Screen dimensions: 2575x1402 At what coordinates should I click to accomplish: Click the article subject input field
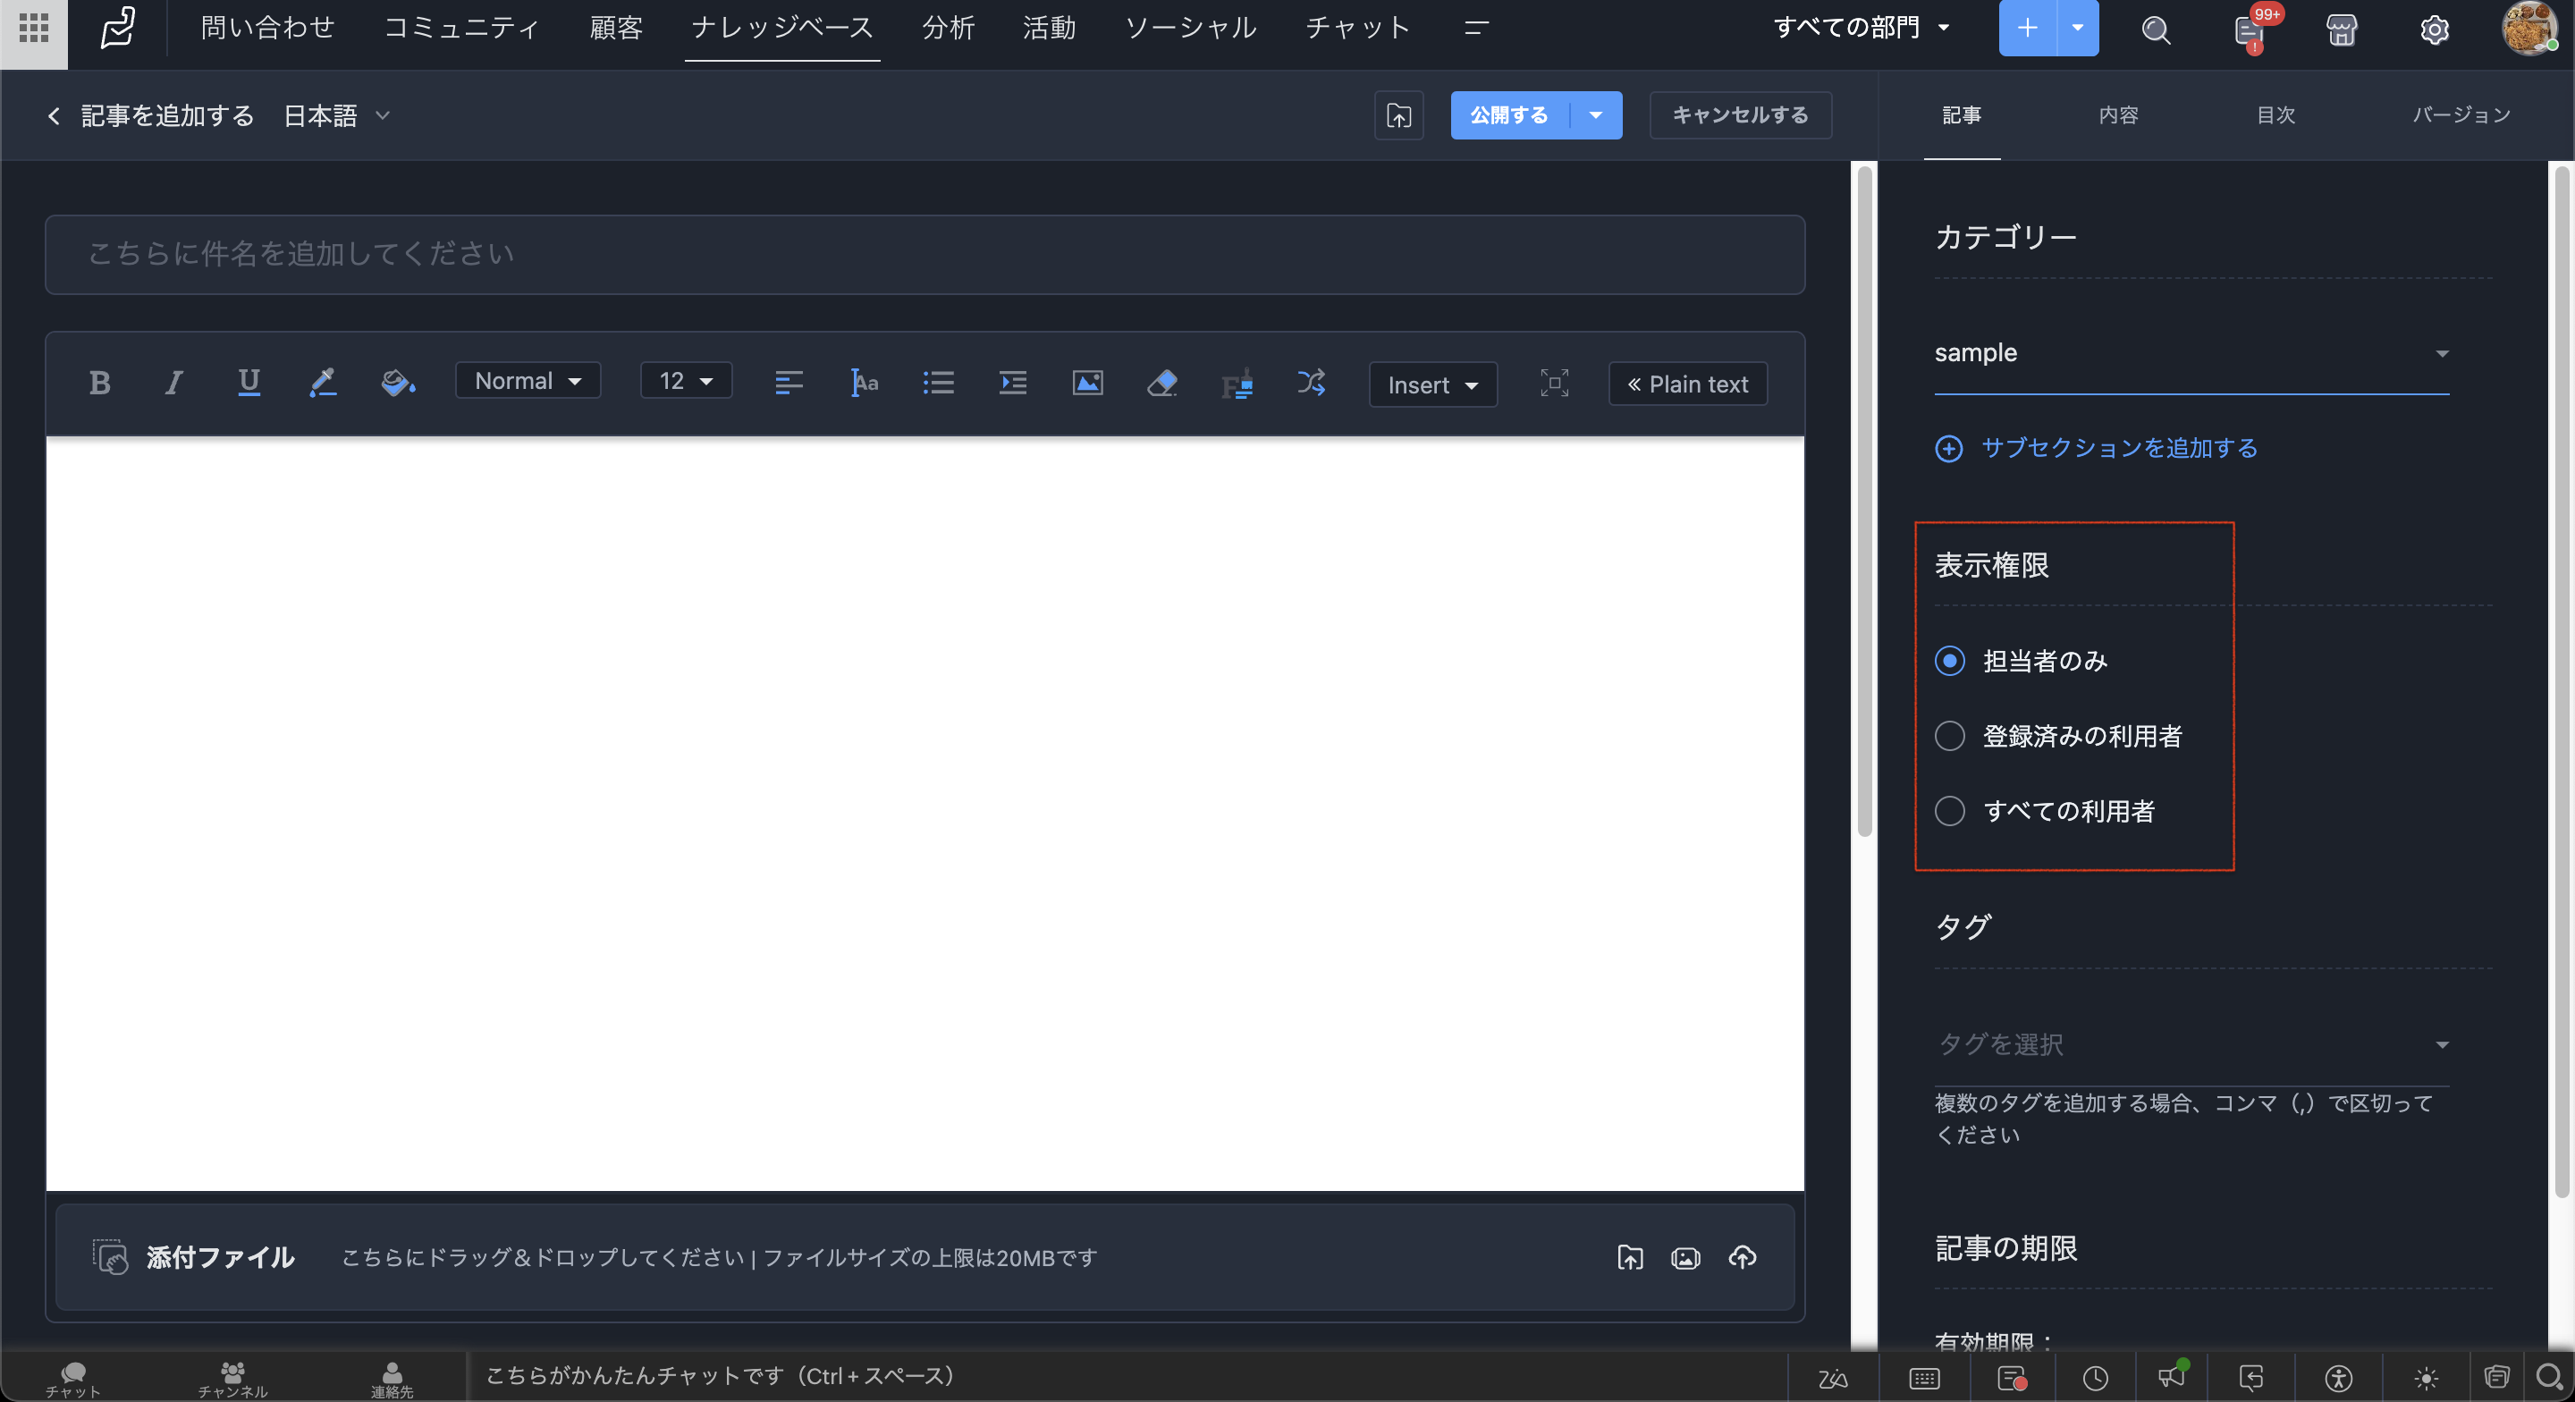pos(924,254)
